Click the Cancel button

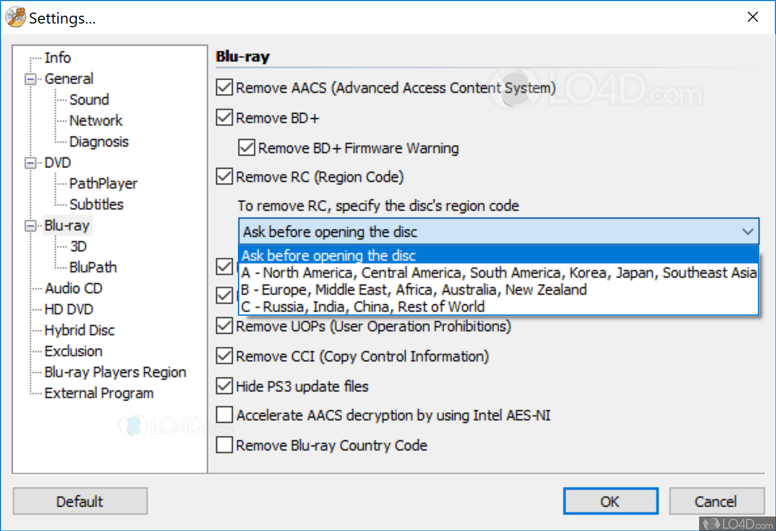pyautogui.click(x=716, y=501)
